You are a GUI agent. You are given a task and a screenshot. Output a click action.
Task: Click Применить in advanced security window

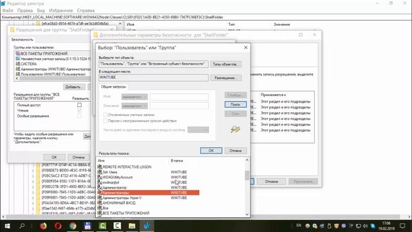pyautogui.click(x=303, y=182)
